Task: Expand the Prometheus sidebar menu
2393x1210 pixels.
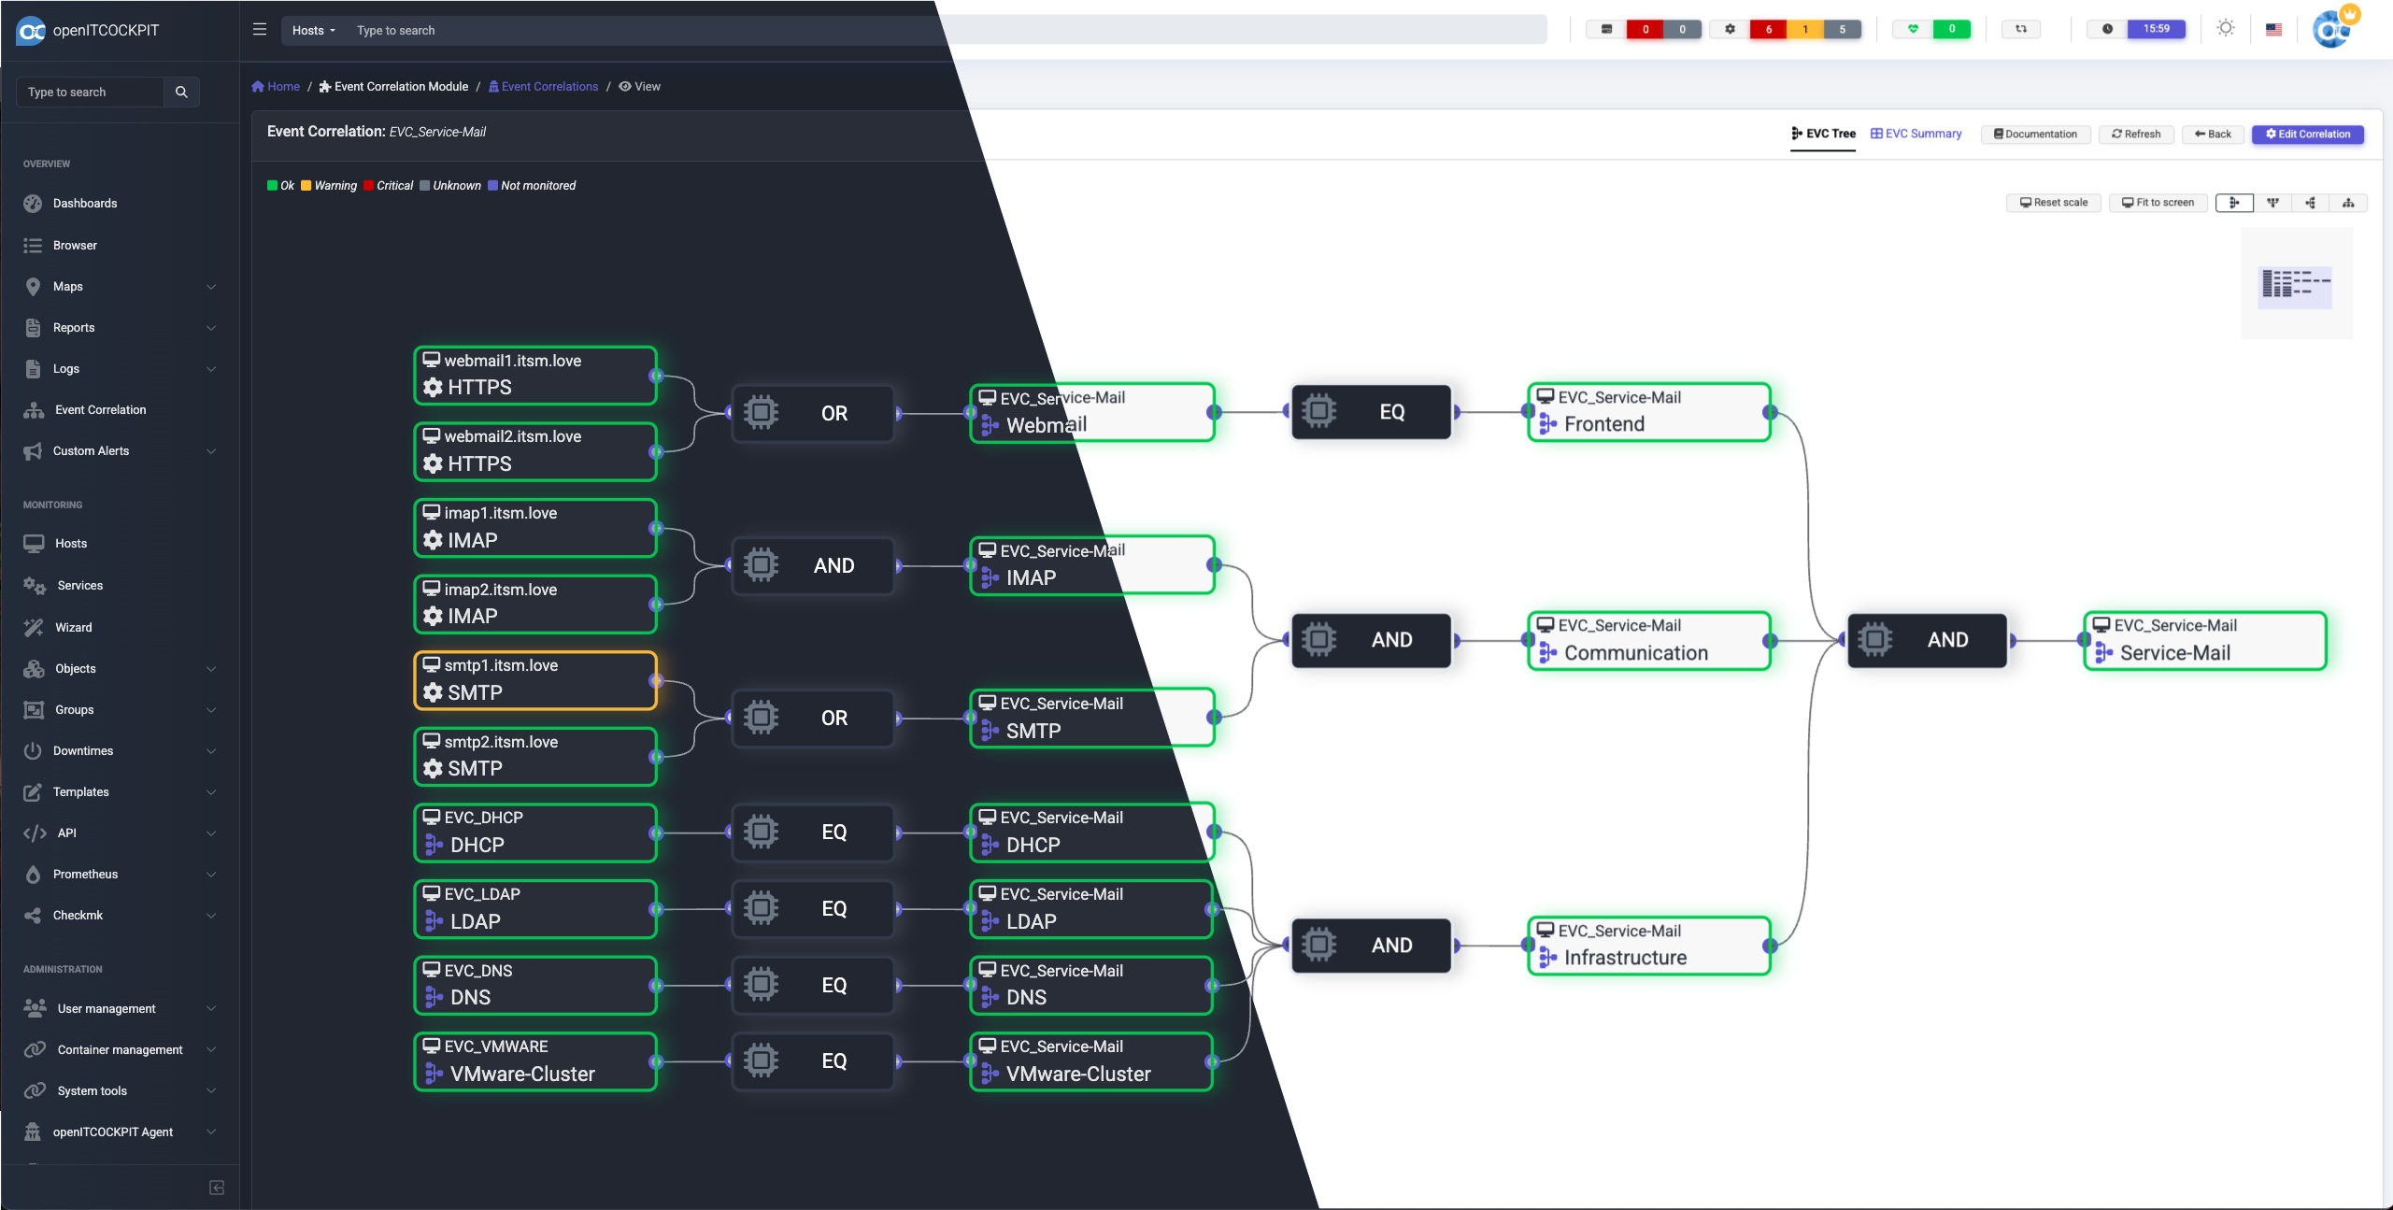Action: pyautogui.click(x=120, y=875)
